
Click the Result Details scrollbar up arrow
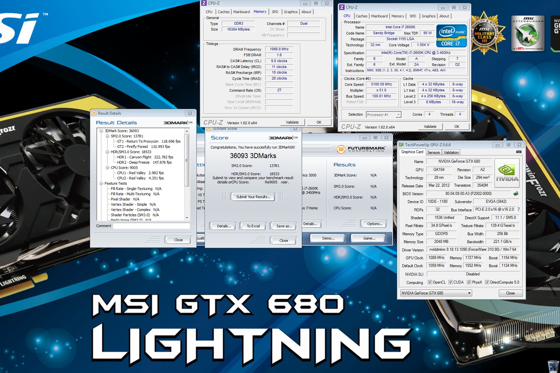coord(187,131)
